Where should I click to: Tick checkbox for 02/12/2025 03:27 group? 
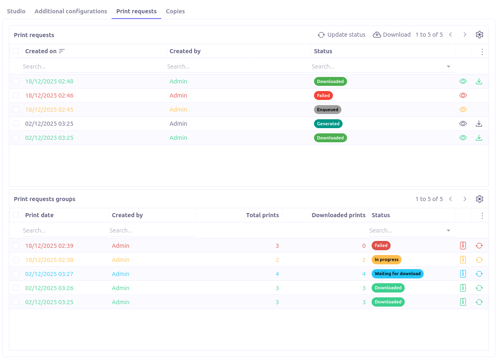tap(16, 274)
